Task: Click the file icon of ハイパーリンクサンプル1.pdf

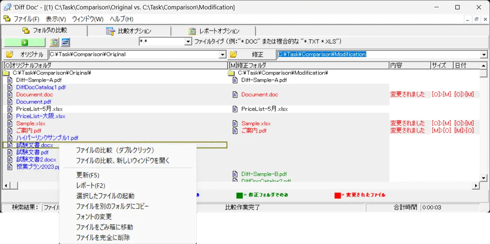Action: 10,138
